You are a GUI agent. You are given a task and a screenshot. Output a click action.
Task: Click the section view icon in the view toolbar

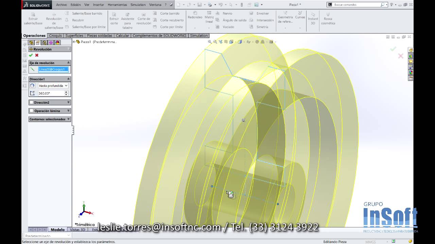pos(226,42)
